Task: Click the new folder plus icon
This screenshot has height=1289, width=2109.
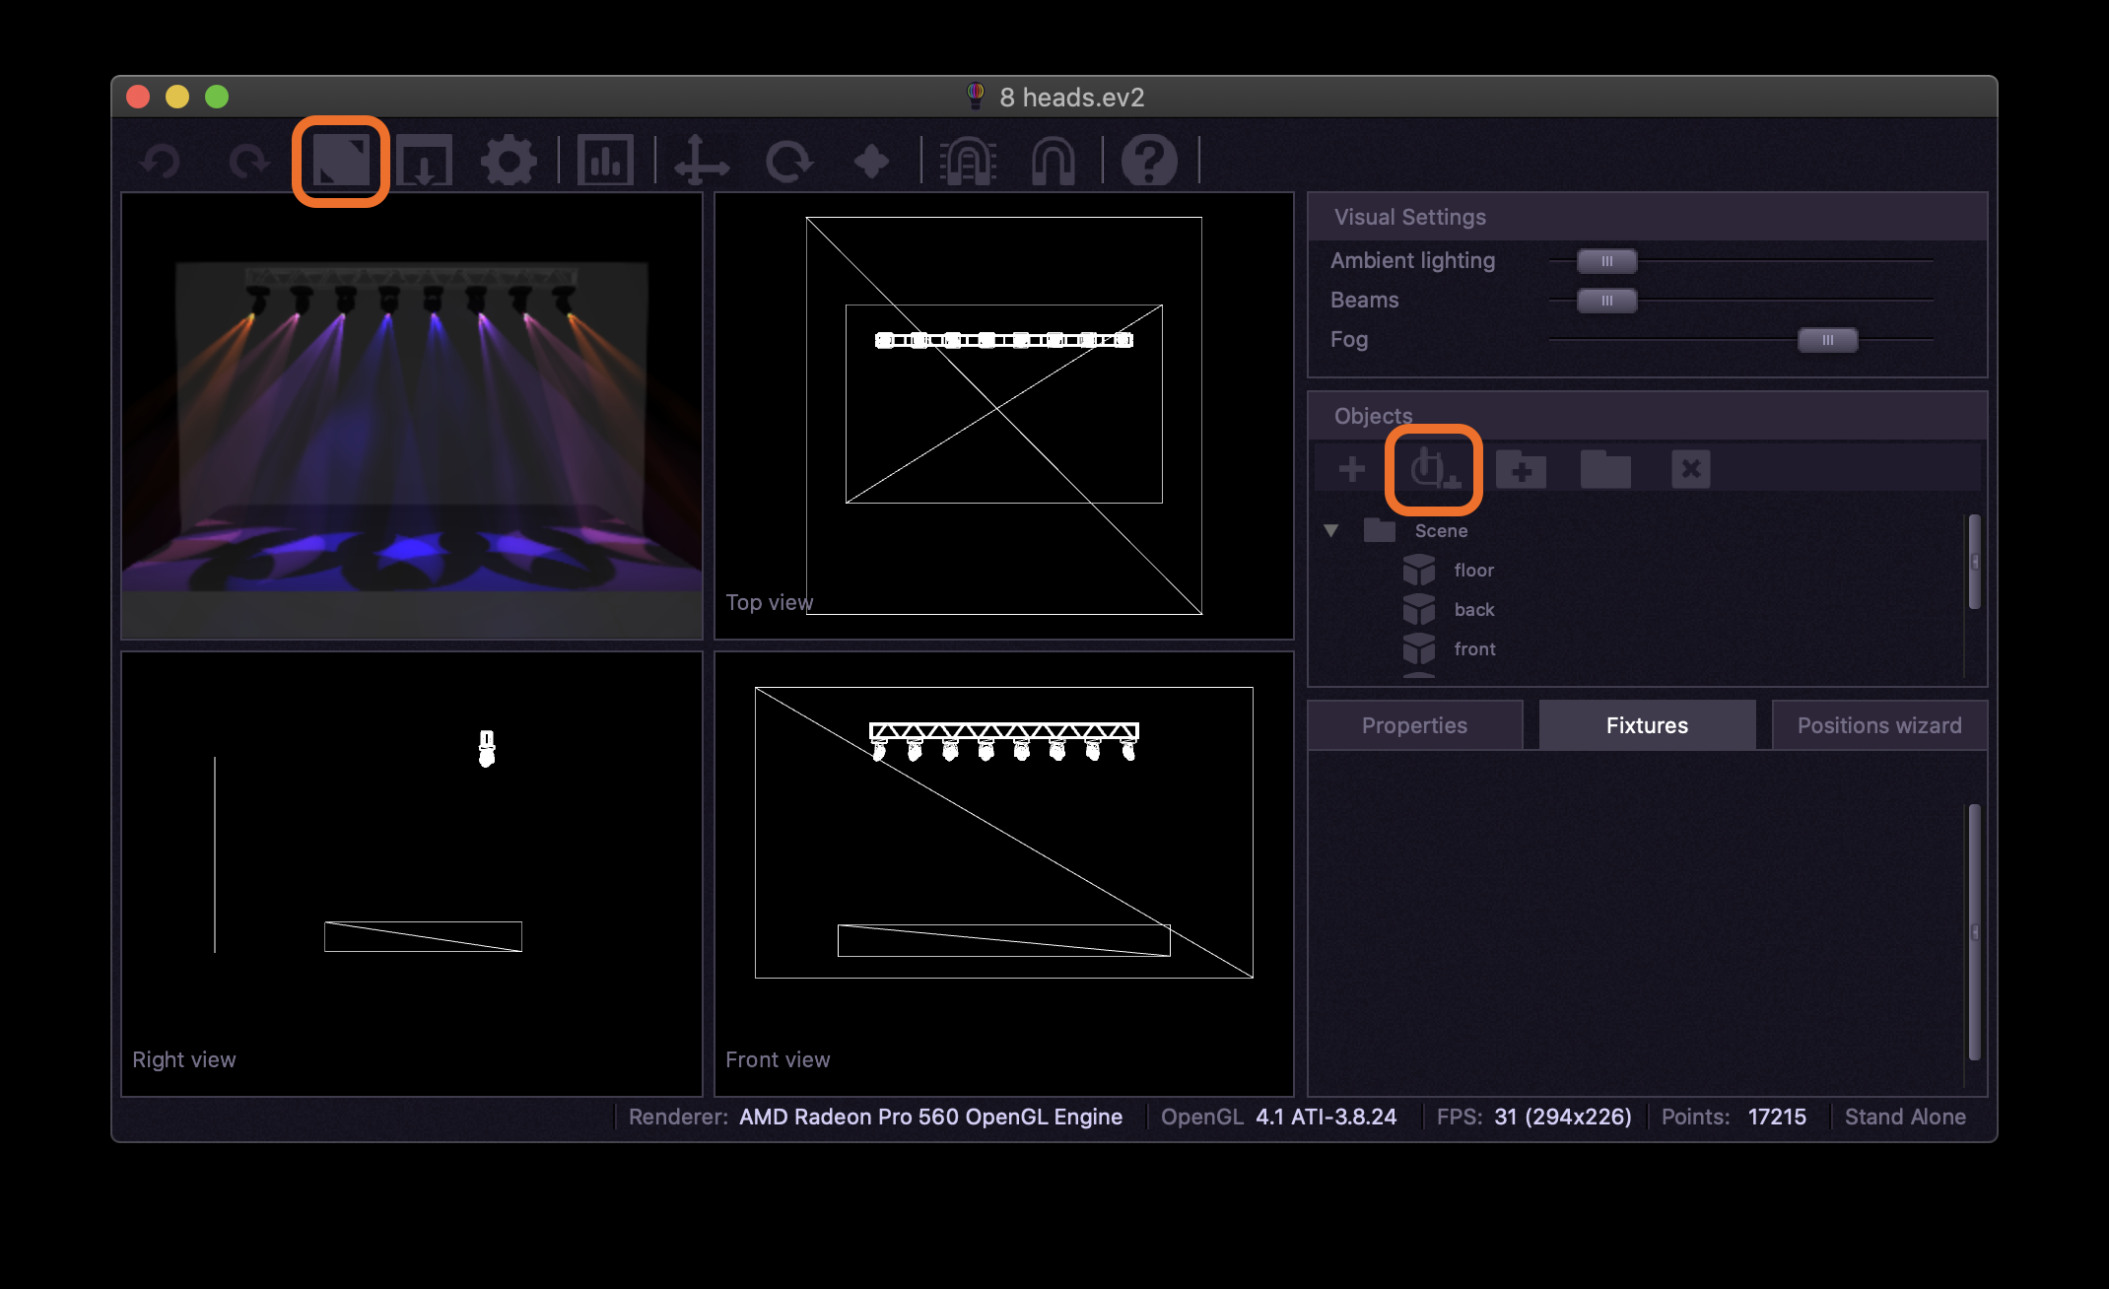Action: (1521, 469)
